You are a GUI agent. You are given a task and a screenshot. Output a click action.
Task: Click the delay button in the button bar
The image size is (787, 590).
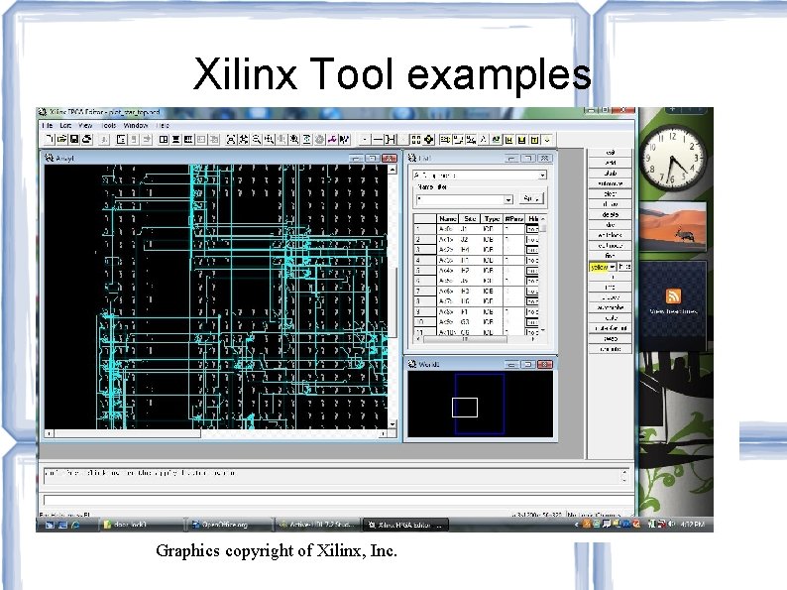[x=610, y=204]
